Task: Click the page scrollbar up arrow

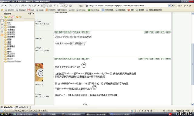Action: (x=192, y=13)
